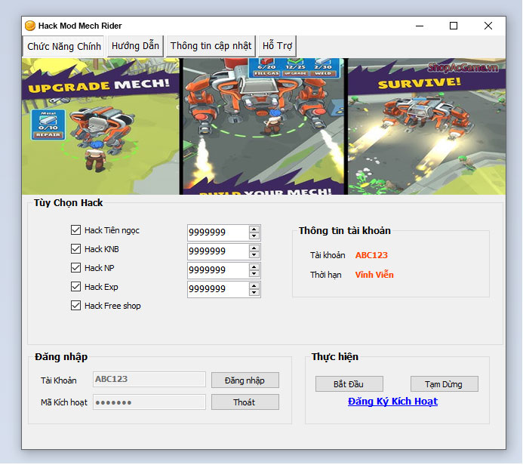Increase the Hack Tiên ngọc value with up arrow
The height and width of the screenshot is (465, 523).
254,229
